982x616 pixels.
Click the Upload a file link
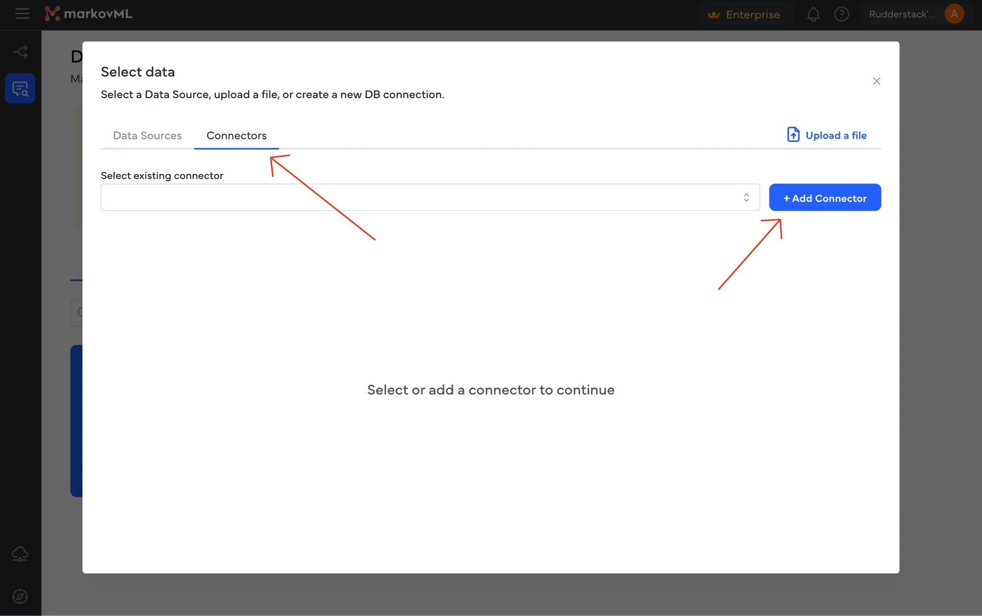pos(836,136)
